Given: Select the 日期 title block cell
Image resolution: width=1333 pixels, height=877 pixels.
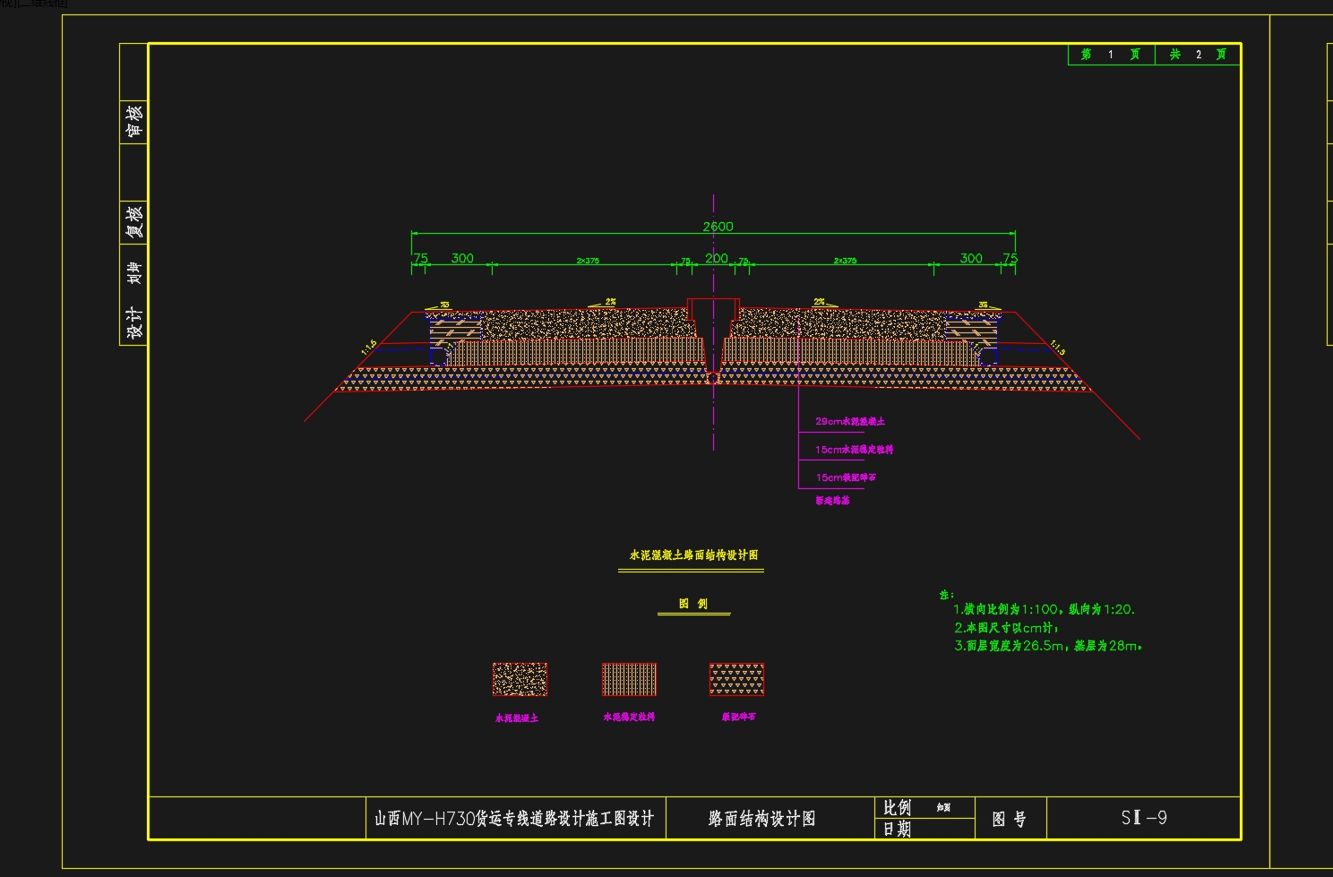Looking at the screenshot, I should point(897,830).
